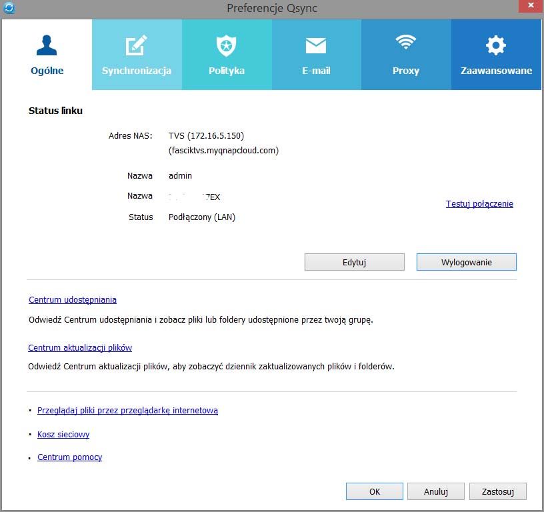Viewport: 544px width, 512px height.
Task: Open the Centrum aktualizacji plików link
Action: coord(80,347)
